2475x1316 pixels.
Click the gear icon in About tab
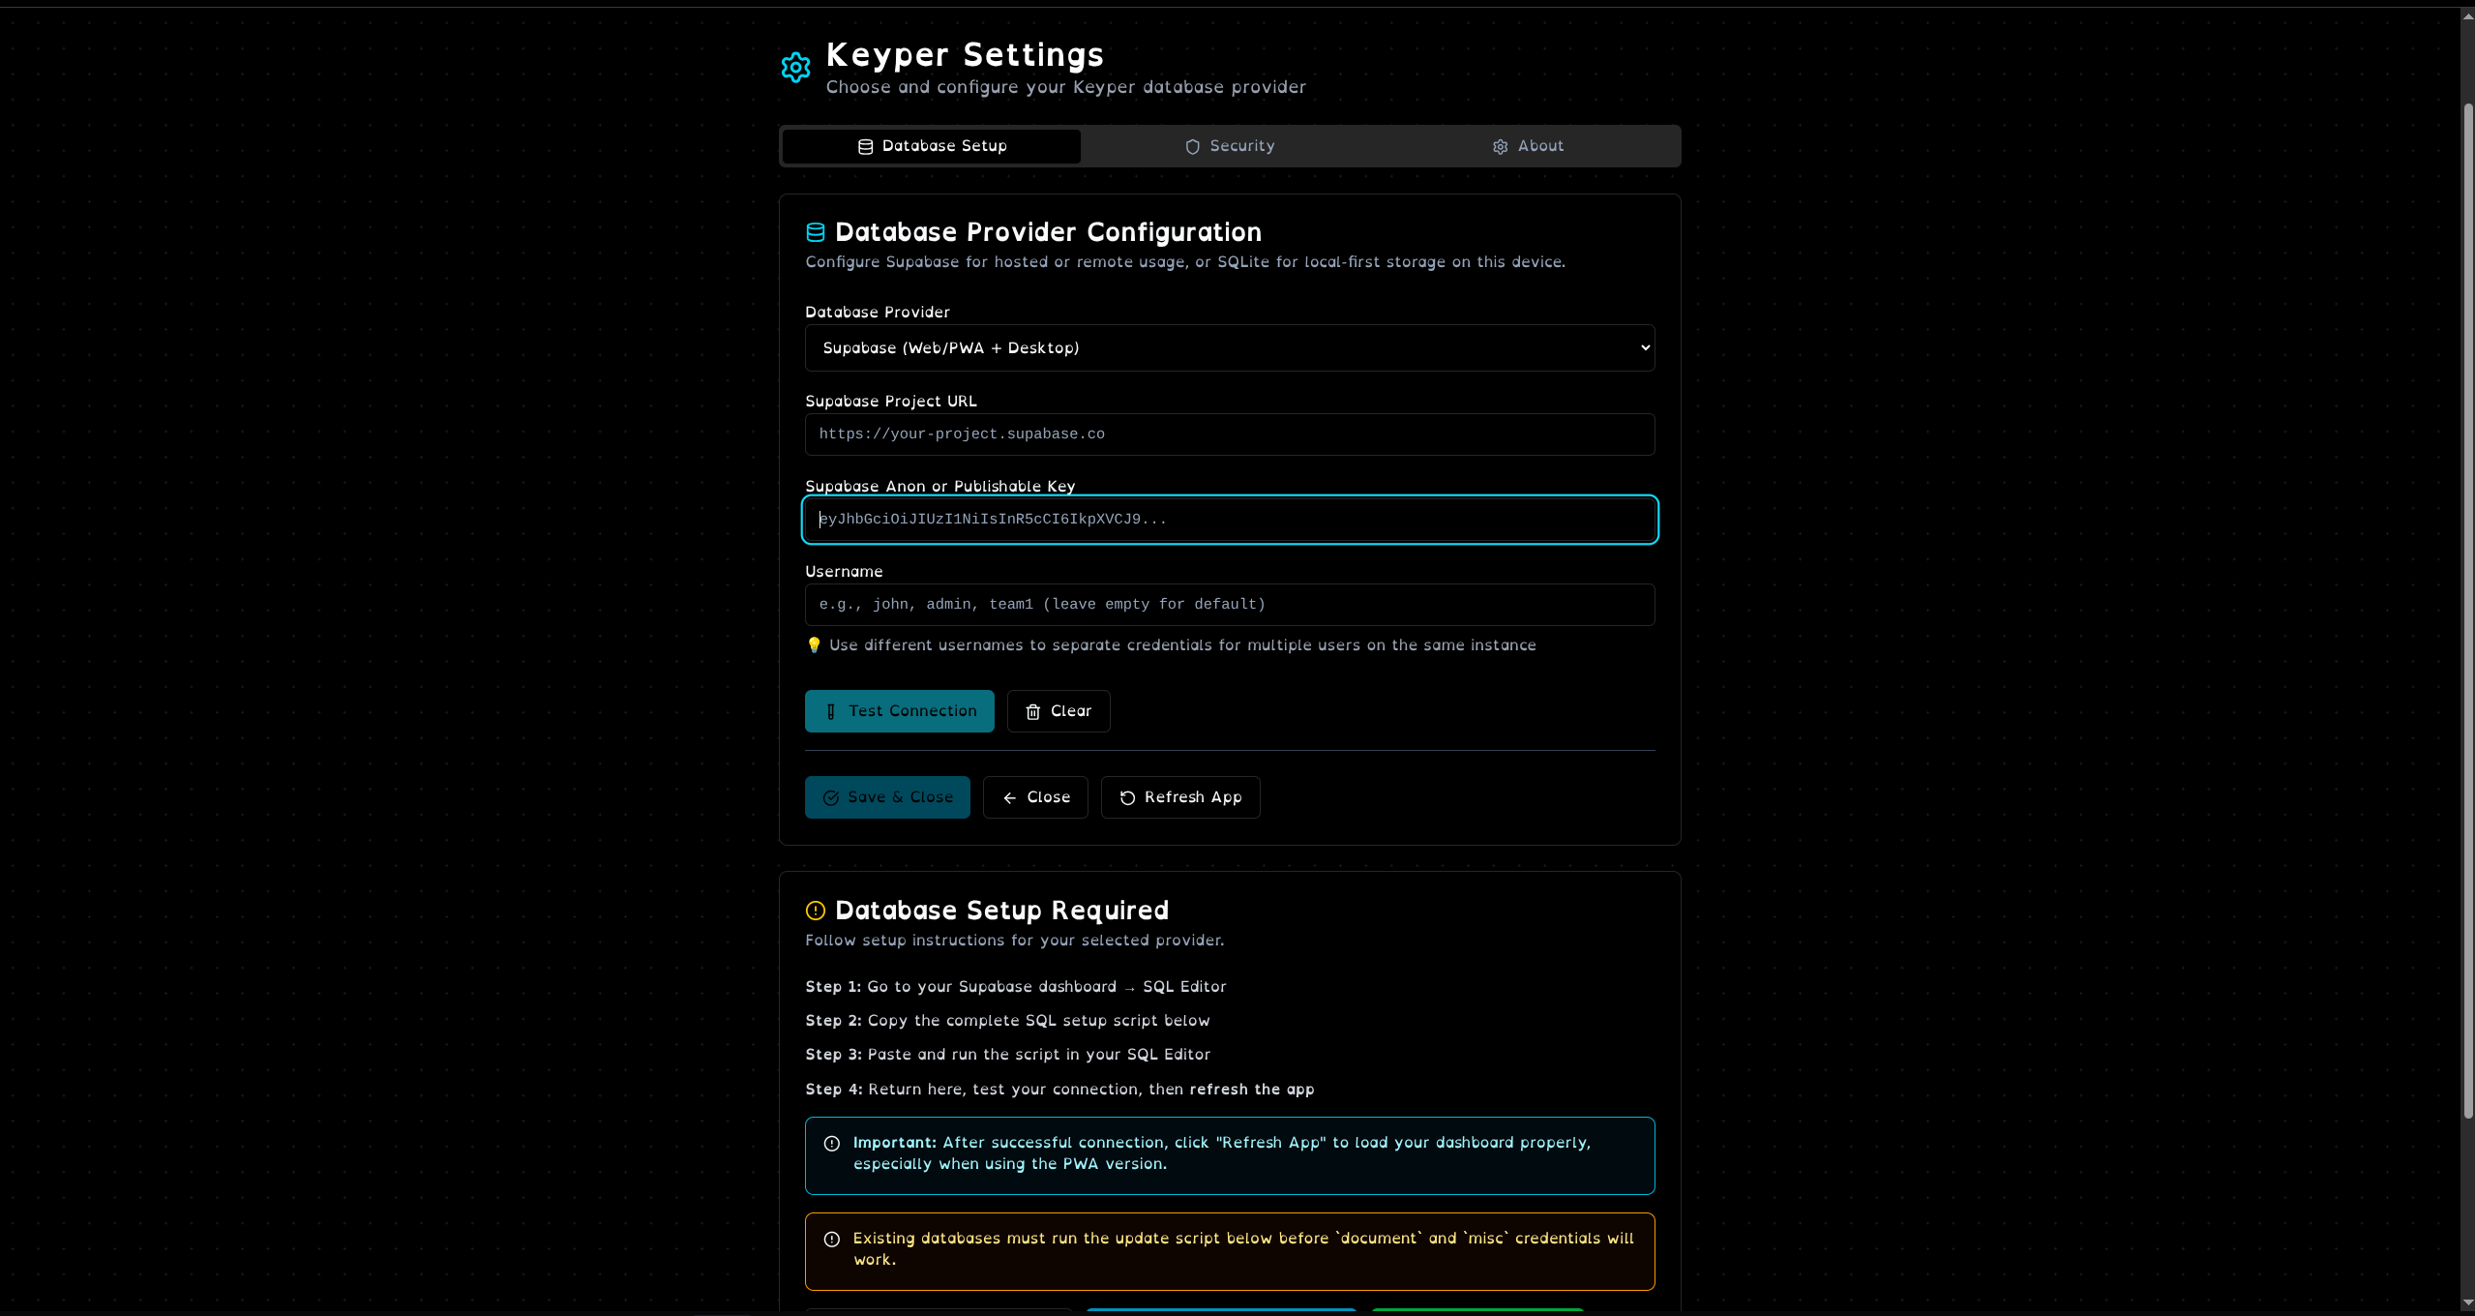pyautogui.click(x=1500, y=146)
